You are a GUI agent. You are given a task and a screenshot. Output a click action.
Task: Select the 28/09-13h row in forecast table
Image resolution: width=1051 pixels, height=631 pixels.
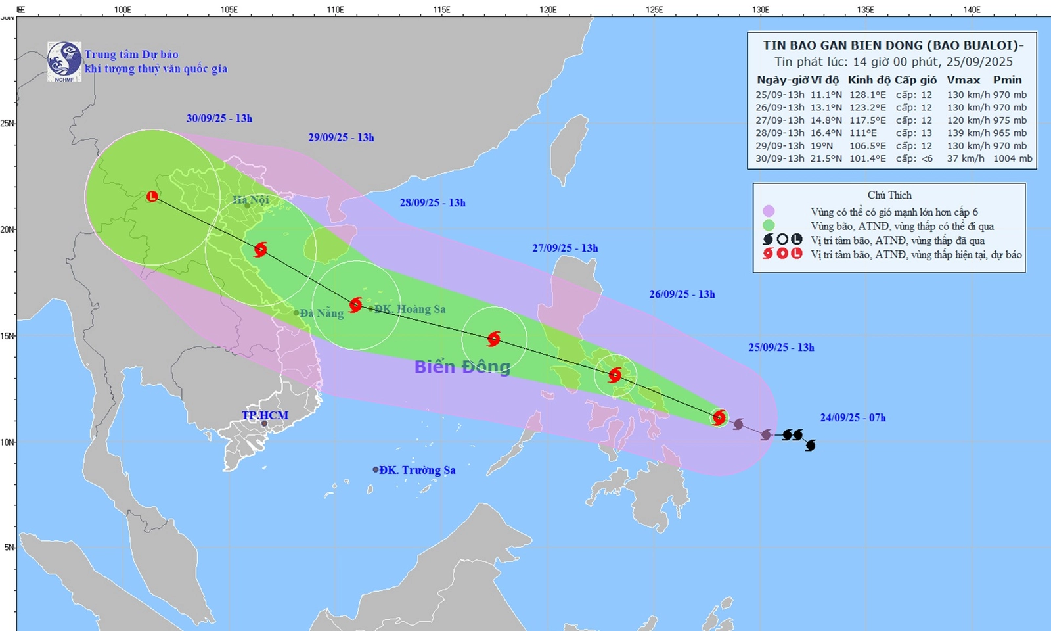(892, 133)
